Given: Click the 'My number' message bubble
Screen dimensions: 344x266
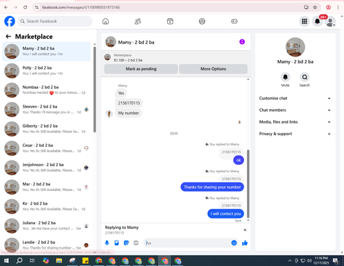Looking at the screenshot, I should (129, 113).
